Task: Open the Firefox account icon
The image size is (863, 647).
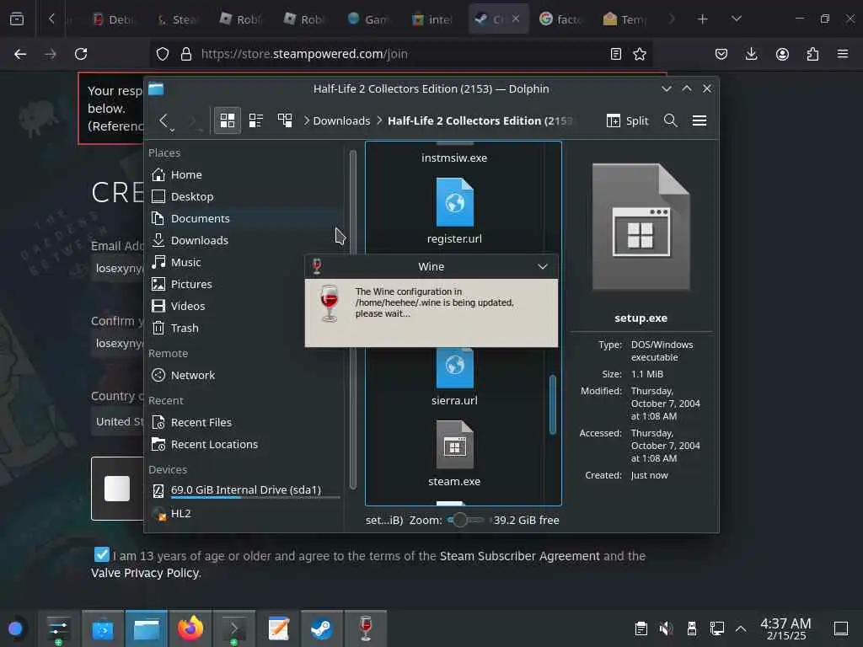Action: pos(782,54)
